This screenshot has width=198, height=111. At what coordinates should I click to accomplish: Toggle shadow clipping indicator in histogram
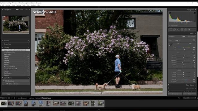(x=170, y=13)
